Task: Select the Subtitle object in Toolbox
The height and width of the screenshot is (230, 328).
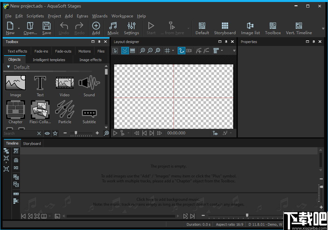Action: [x=89, y=113]
